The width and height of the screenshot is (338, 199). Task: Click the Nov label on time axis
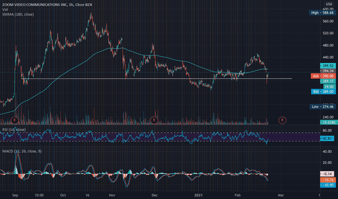(x=112, y=195)
